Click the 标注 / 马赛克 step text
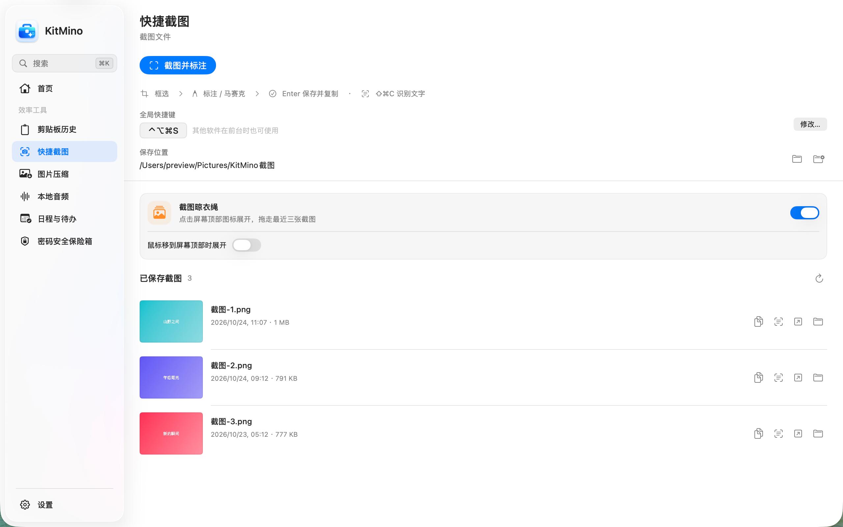Viewport: 843px width, 527px height. tap(224, 94)
